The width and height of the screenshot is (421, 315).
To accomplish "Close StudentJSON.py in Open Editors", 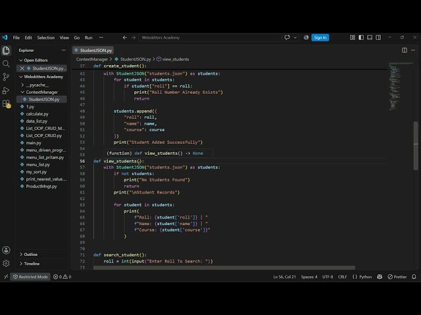I will point(22,68).
